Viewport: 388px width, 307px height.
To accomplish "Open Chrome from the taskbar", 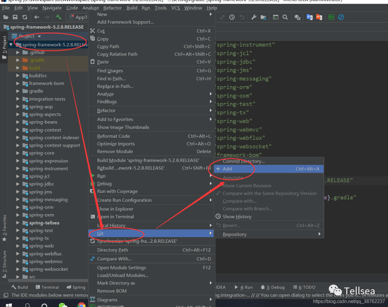I will [x=82, y=305].
